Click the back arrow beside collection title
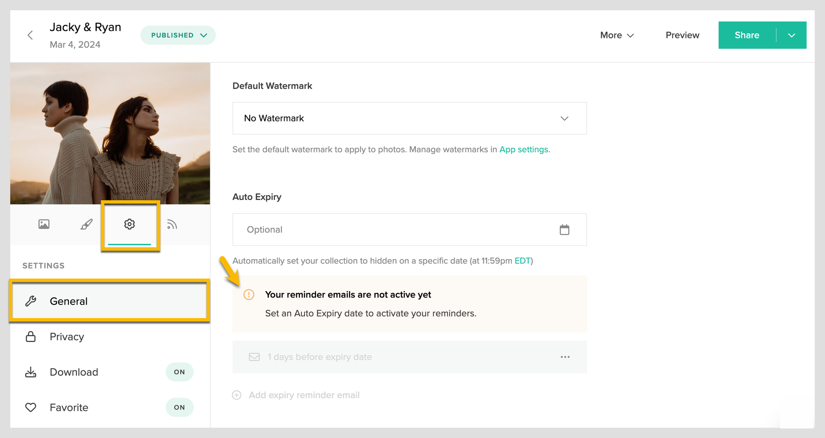Viewport: 825px width, 438px height. 30,35
